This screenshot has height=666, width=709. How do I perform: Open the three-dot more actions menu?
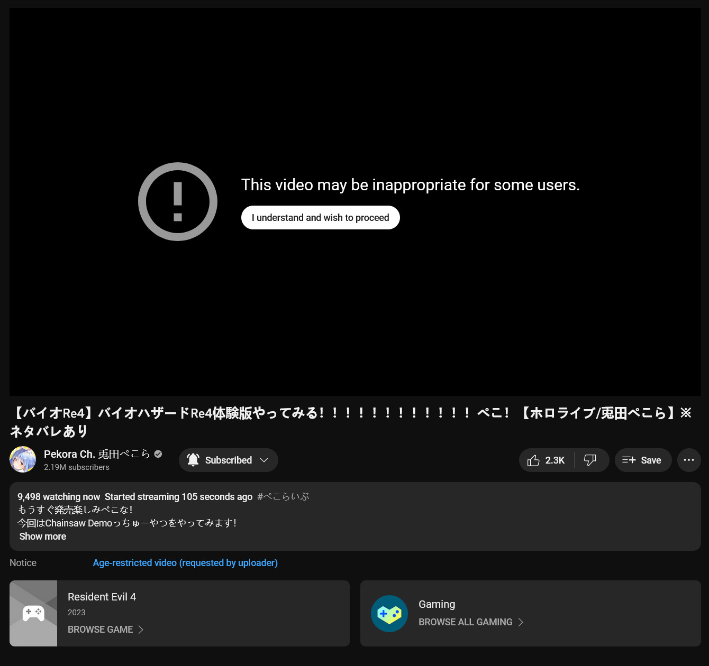tap(689, 460)
